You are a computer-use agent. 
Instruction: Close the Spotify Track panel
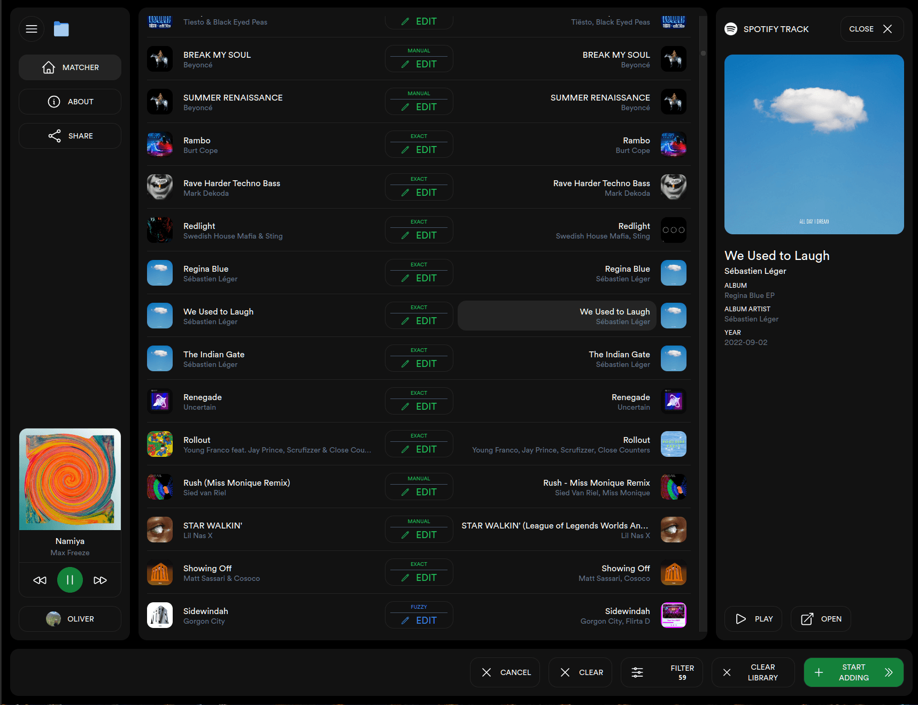tap(872, 29)
